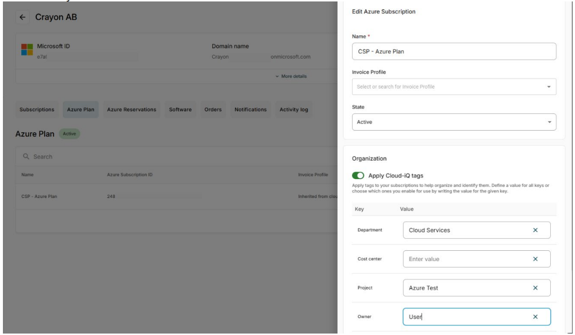This screenshot has height=335, width=575.
Task: Select the Azure Plan tab
Action: (81, 109)
